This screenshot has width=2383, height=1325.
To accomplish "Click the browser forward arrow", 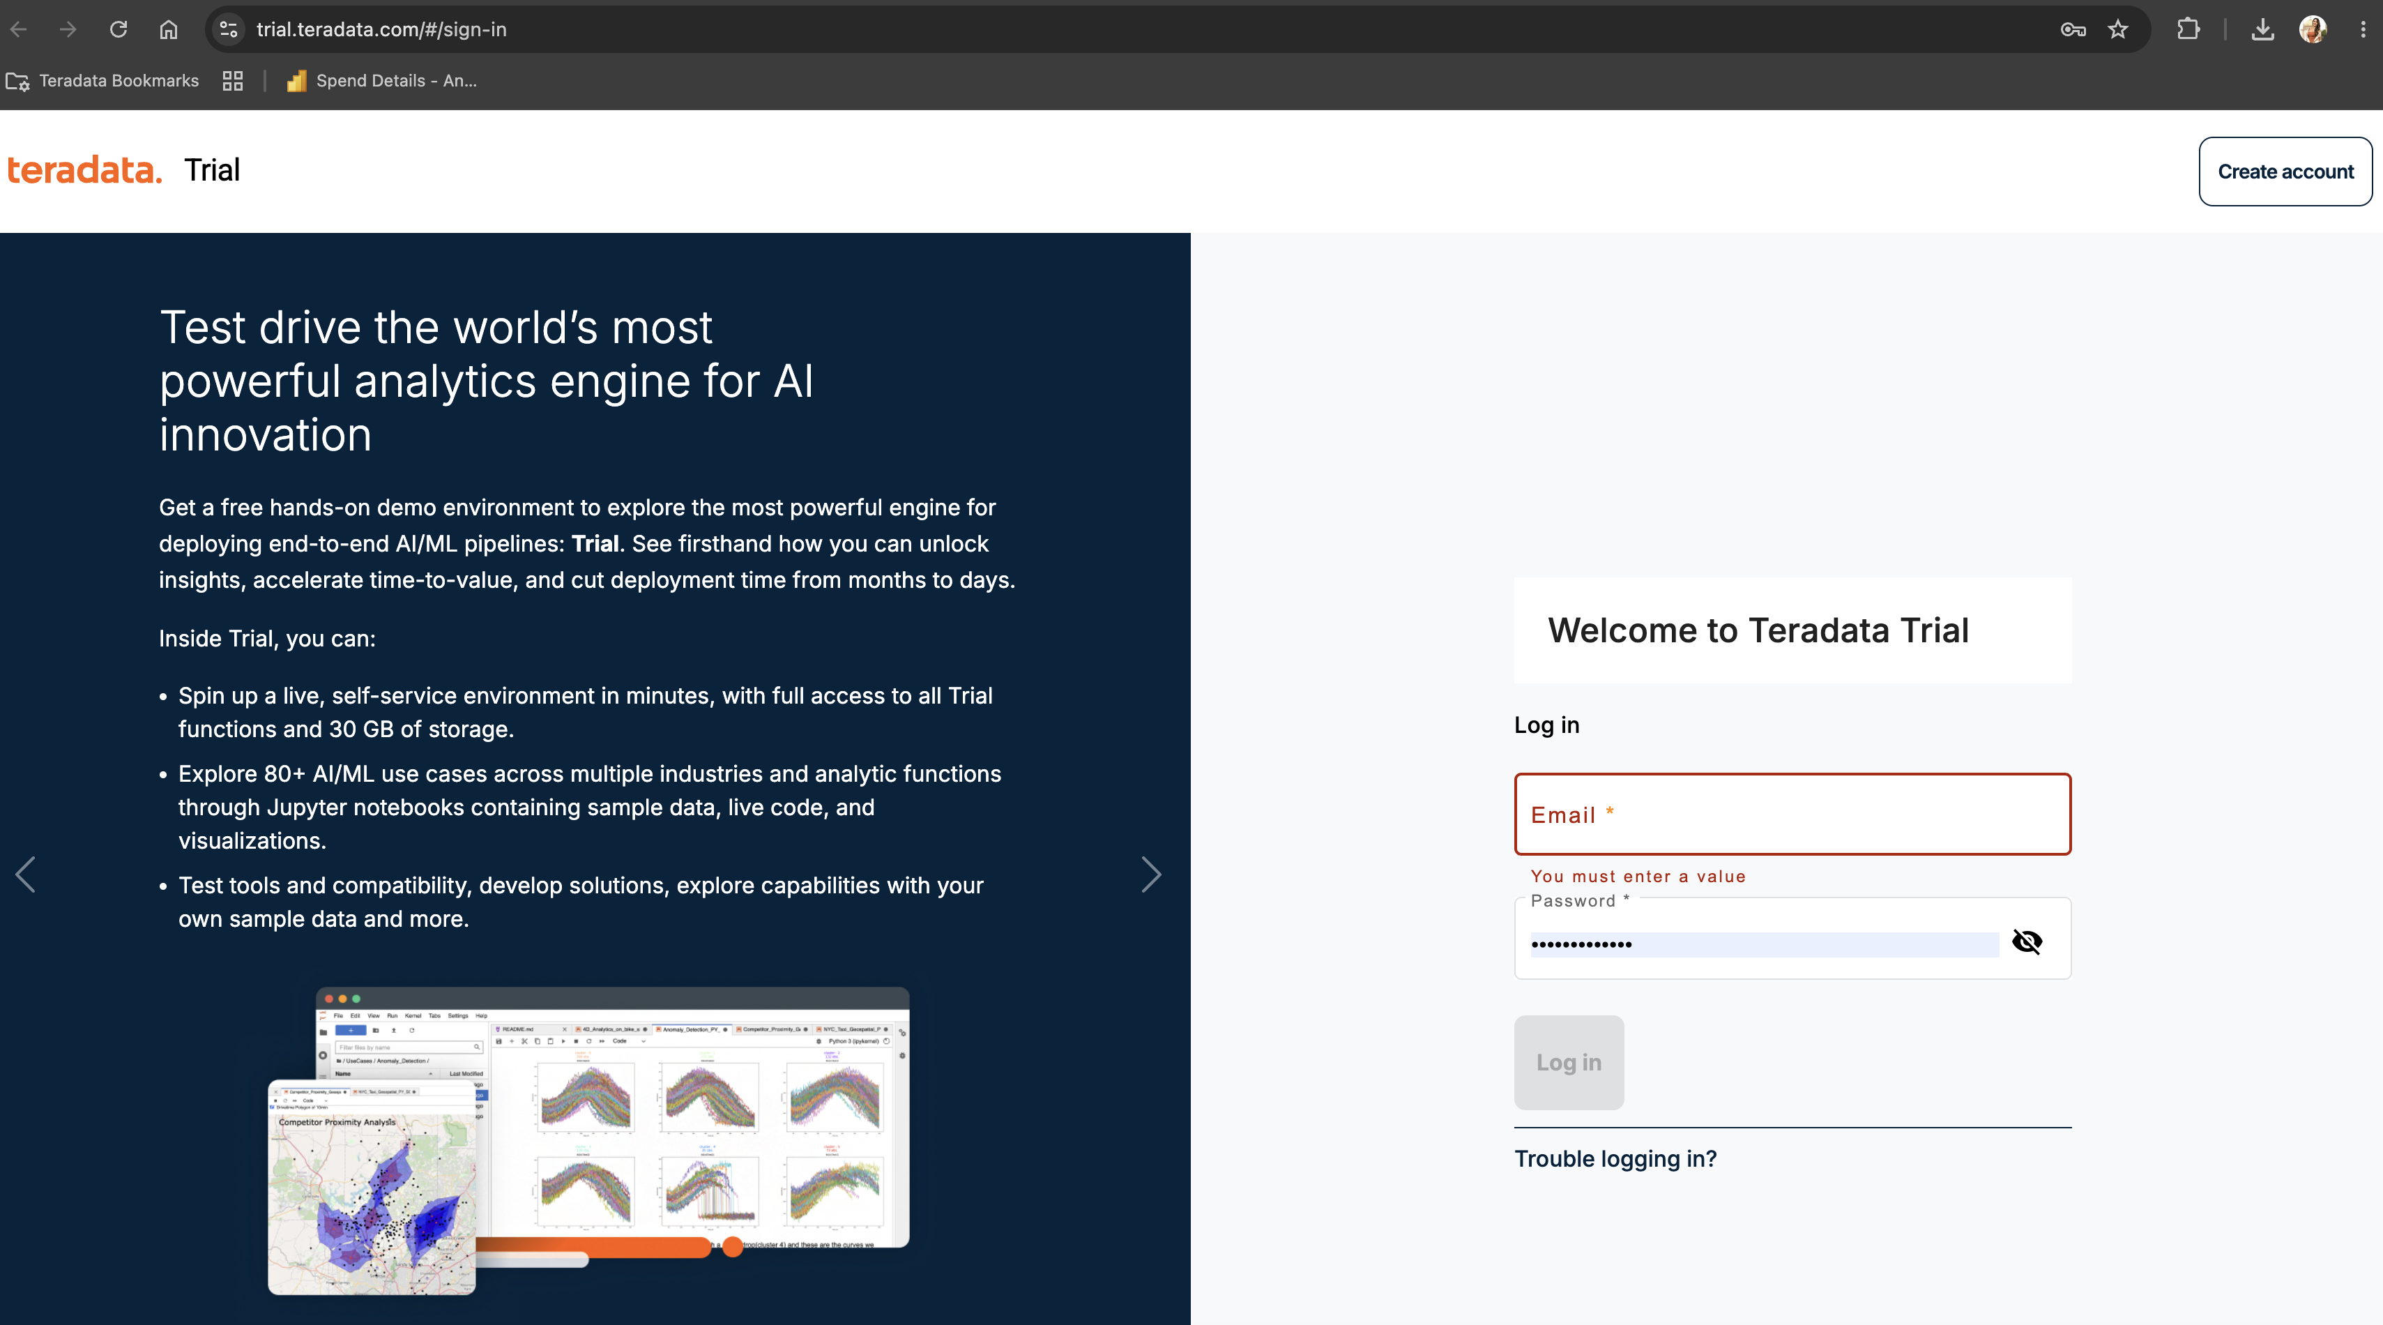I will click(x=68, y=29).
